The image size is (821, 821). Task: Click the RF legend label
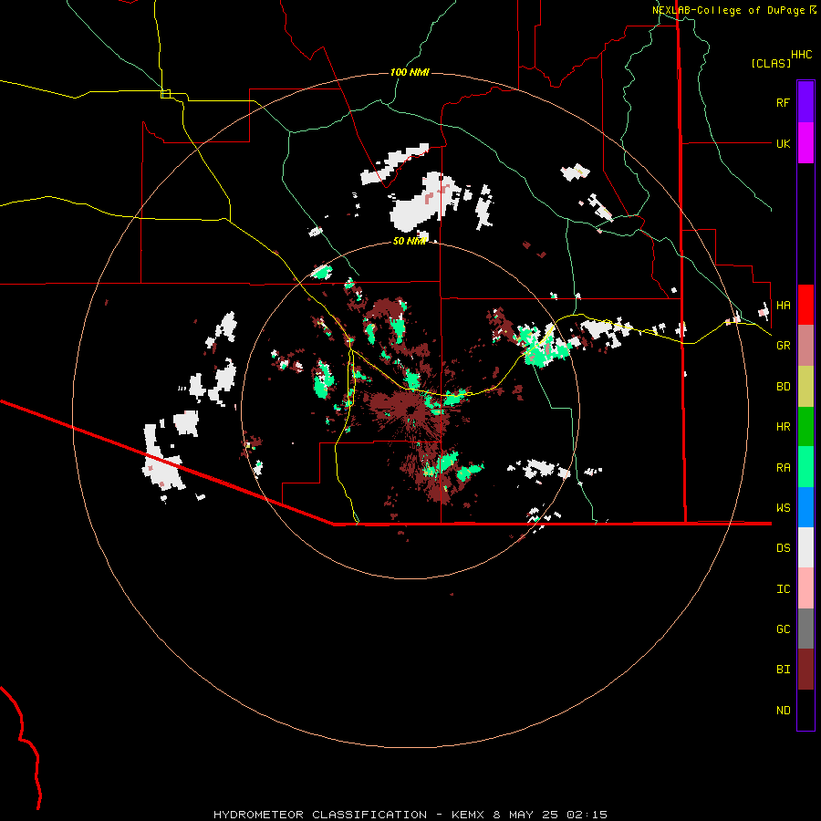783,102
